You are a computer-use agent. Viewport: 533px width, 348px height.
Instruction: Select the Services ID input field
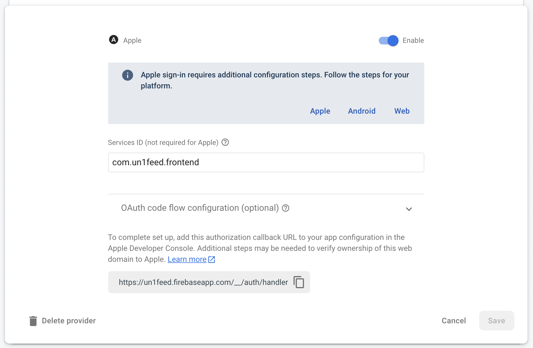pyautogui.click(x=266, y=162)
